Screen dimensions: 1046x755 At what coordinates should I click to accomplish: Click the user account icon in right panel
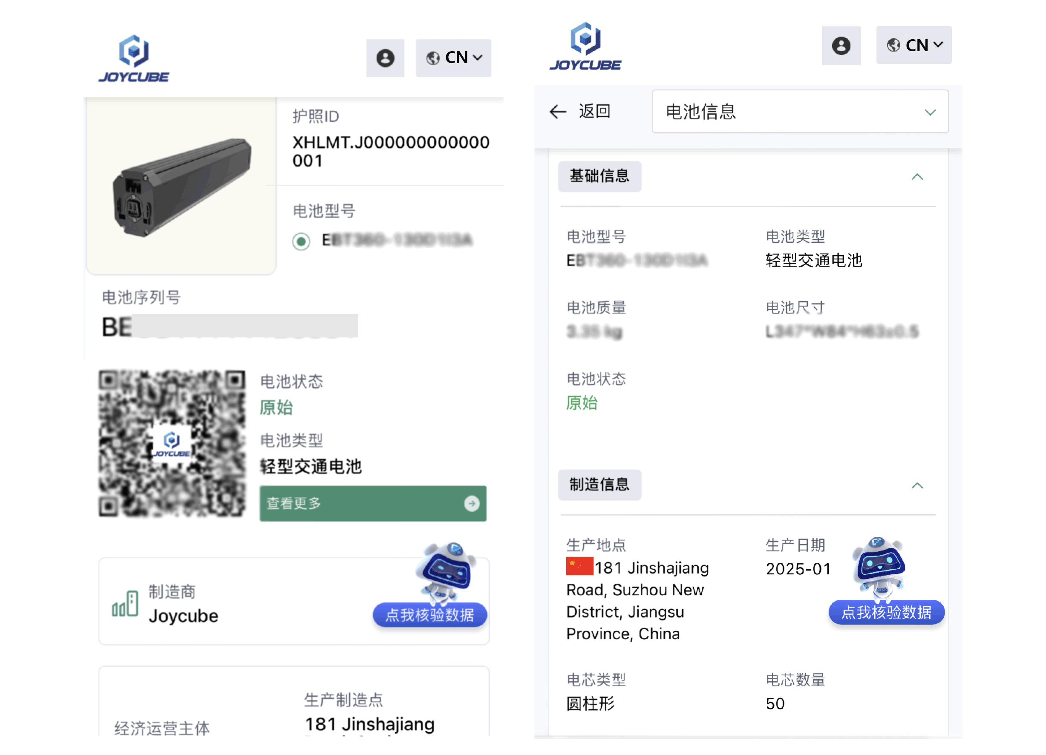click(x=840, y=46)
